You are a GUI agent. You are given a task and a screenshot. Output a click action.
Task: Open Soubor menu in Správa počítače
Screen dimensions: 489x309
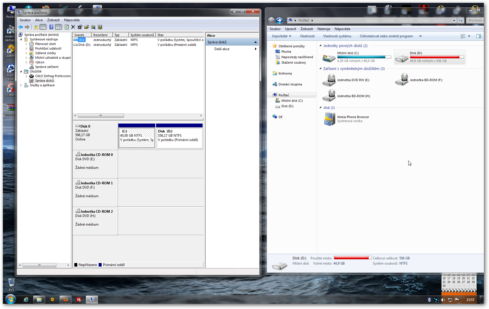click(x=25, y=20)
